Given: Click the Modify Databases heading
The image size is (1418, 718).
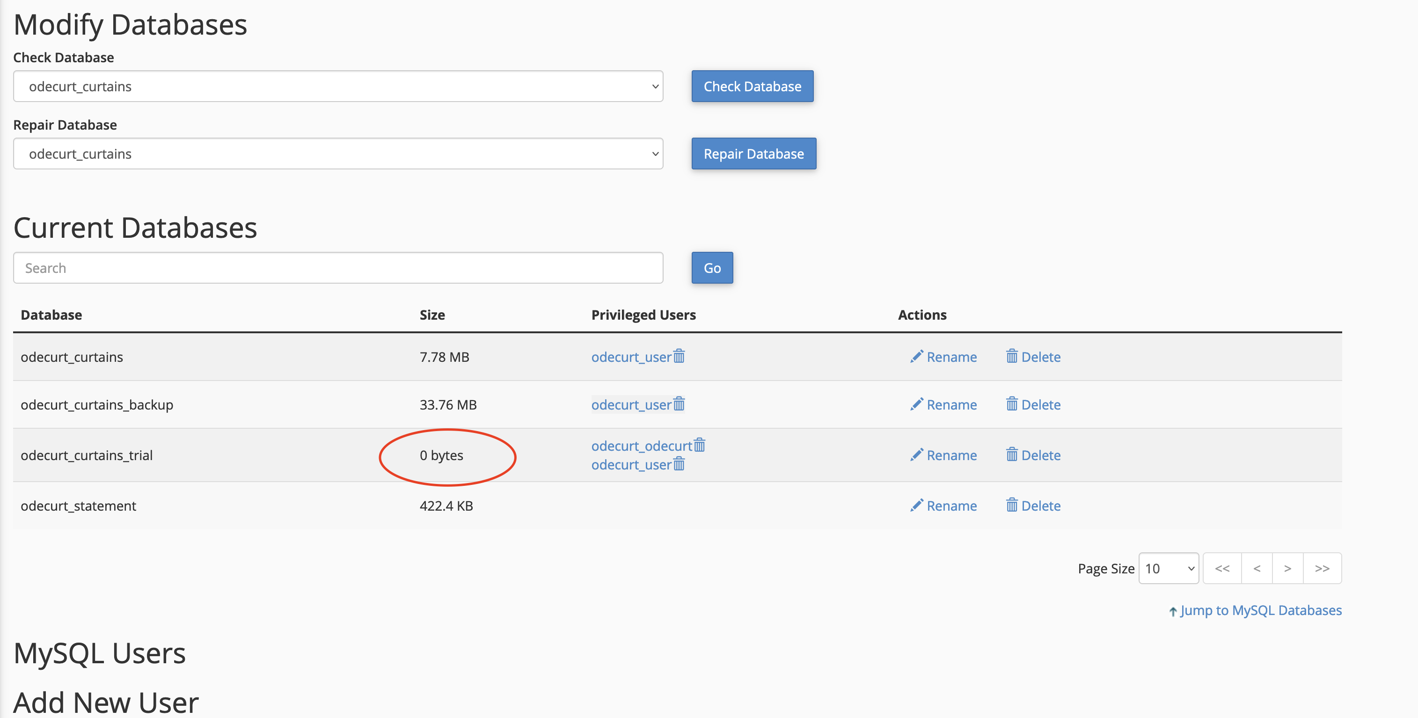Looking at the screenshot, I should click(131, 25).
